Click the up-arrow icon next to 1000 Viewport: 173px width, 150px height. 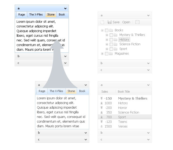point(102,103)
